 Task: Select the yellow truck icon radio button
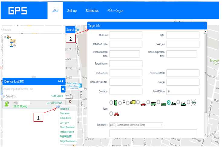click(x=128, y=103)
